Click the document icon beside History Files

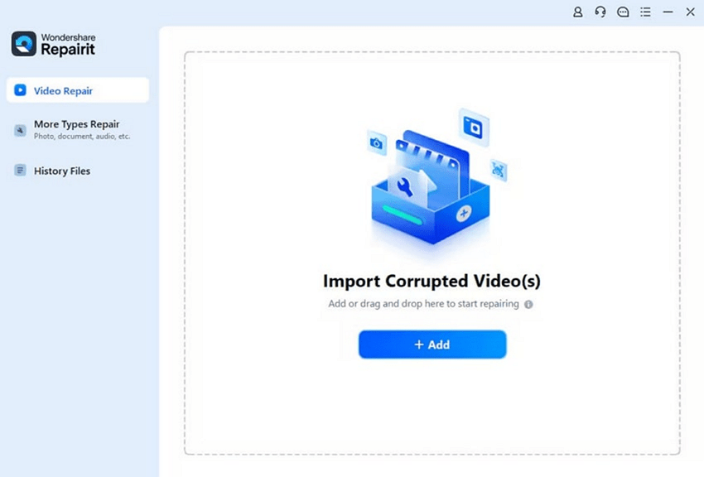click(x=21, y=171)
